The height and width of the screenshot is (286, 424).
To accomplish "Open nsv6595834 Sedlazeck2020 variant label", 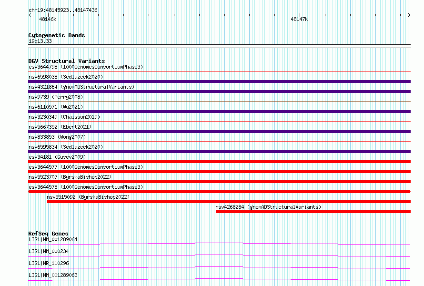I will point(66,147).
